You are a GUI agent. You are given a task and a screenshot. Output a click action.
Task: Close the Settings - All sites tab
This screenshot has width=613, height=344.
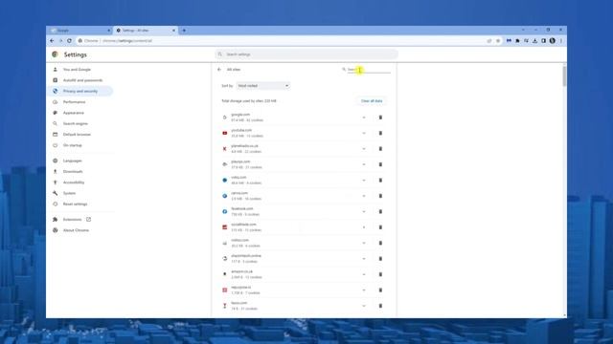174,31
